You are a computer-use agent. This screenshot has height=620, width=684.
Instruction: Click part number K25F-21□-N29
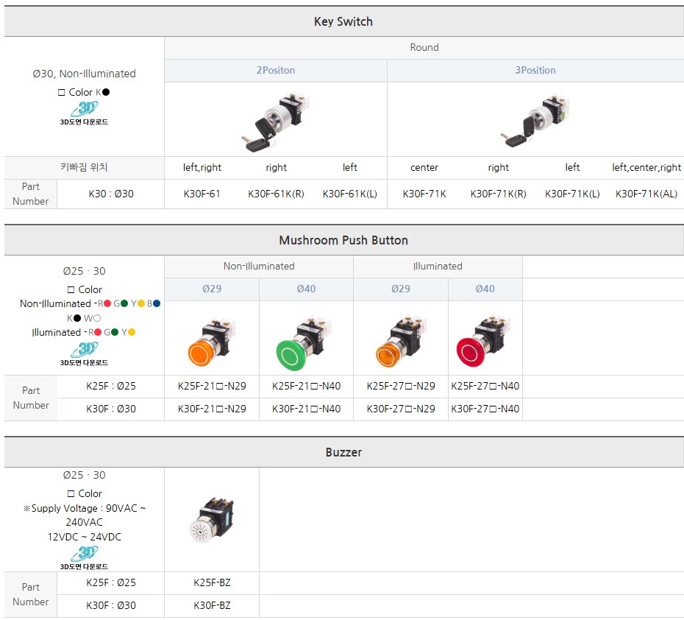[x=212, y=387]
